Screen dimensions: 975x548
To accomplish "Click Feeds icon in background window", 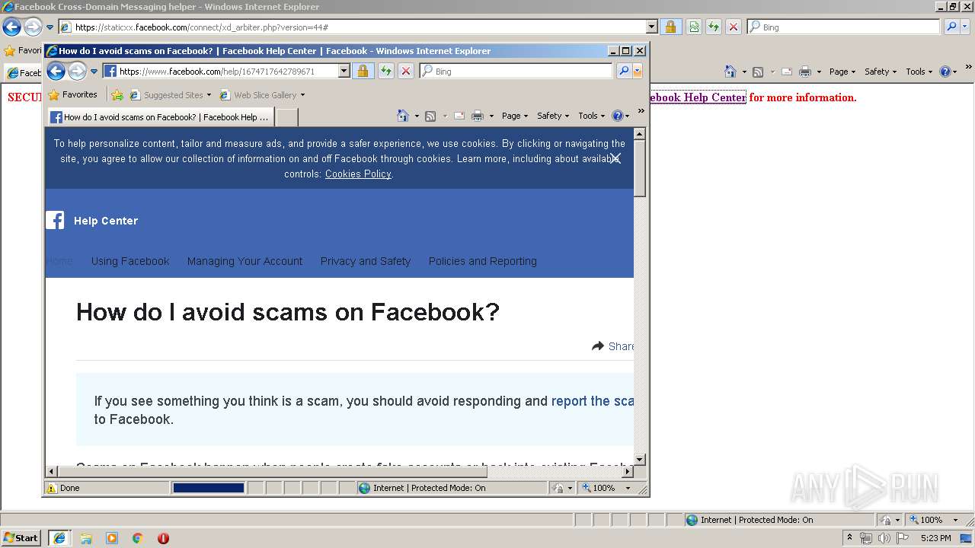I will (758, 72).
